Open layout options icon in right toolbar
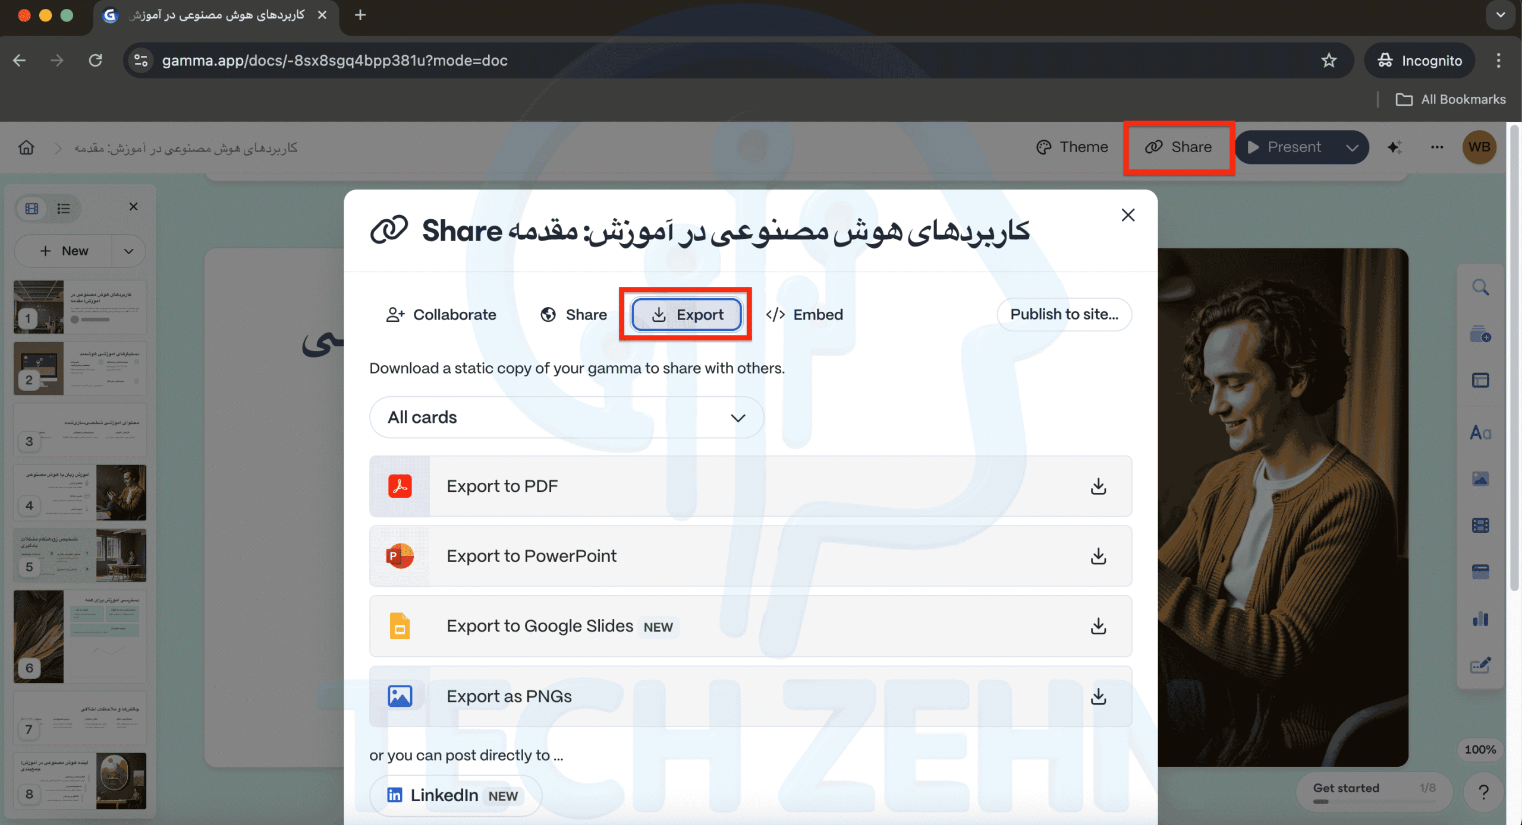The width and height of the screenshot is (1522, 825). point(1480,381)
